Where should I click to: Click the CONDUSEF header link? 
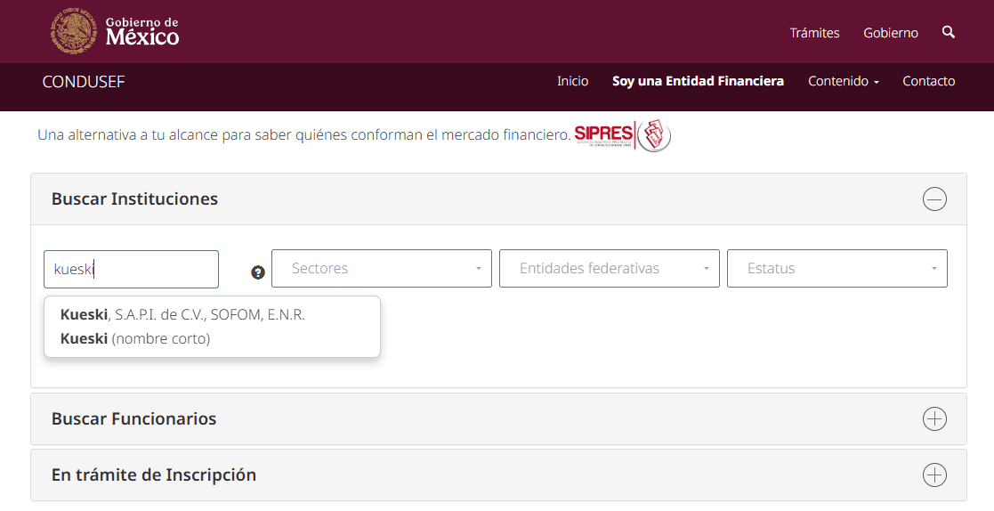point(84,82)
